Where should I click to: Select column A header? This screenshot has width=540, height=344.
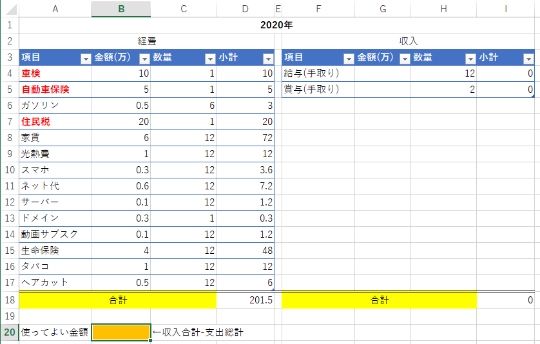click(55, 9)
